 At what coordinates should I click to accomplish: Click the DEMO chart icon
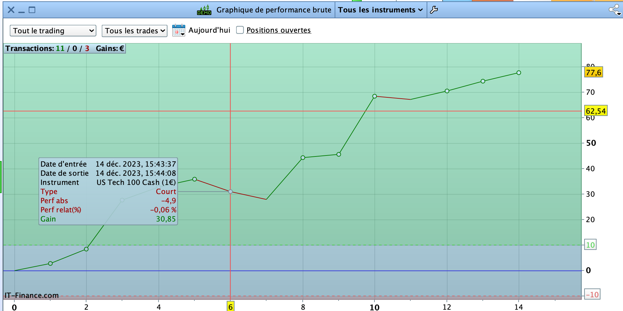(204, 10)
